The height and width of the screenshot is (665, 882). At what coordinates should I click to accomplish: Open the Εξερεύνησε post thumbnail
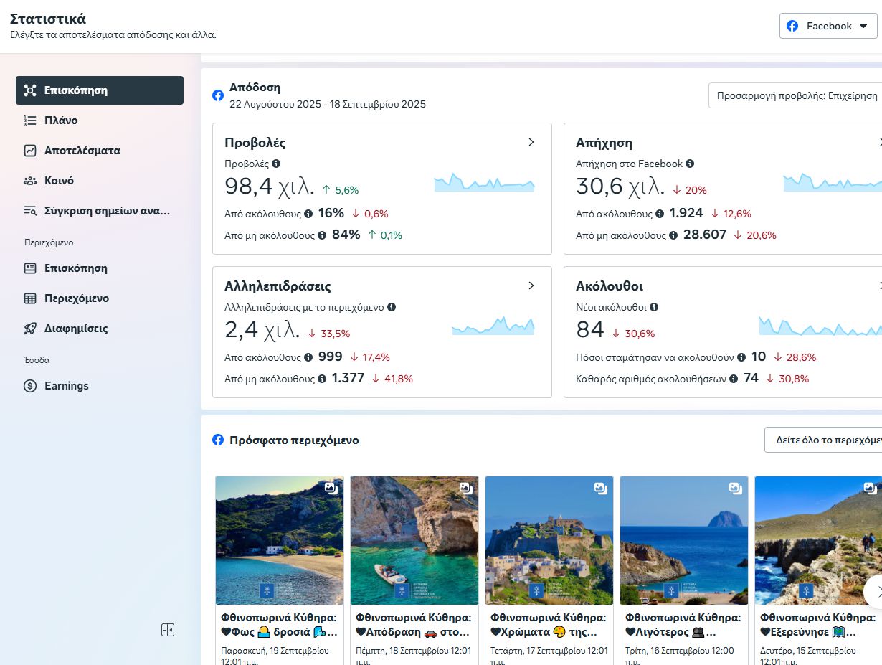point(818,541)
